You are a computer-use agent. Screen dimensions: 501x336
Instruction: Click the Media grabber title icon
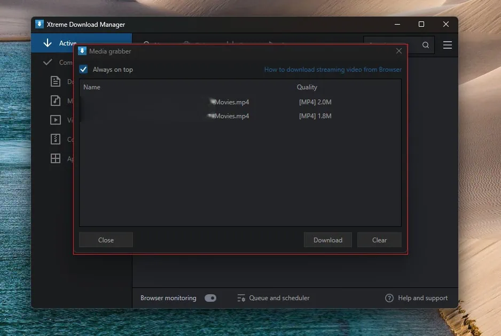pyautogui.click(x=82, y=51)
